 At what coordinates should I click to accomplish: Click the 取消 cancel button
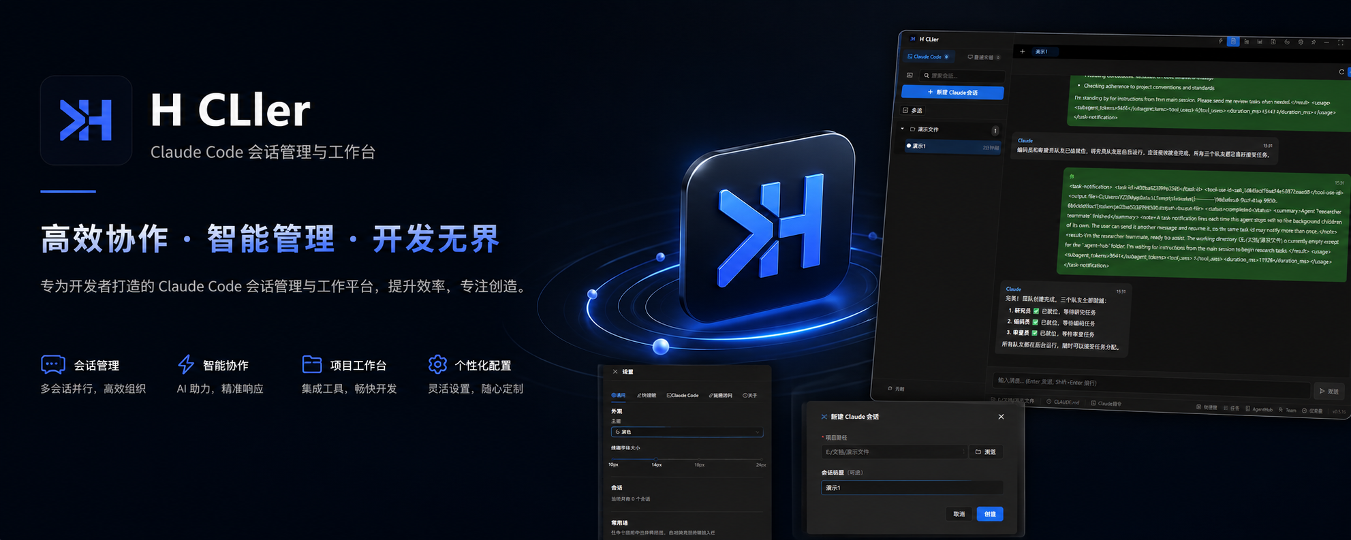959,514
